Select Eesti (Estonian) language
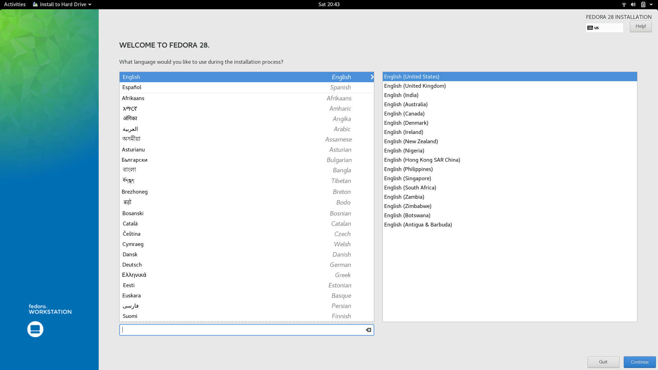Image resolution: width=658 pixels, height=370 pixels. point(246,285)
